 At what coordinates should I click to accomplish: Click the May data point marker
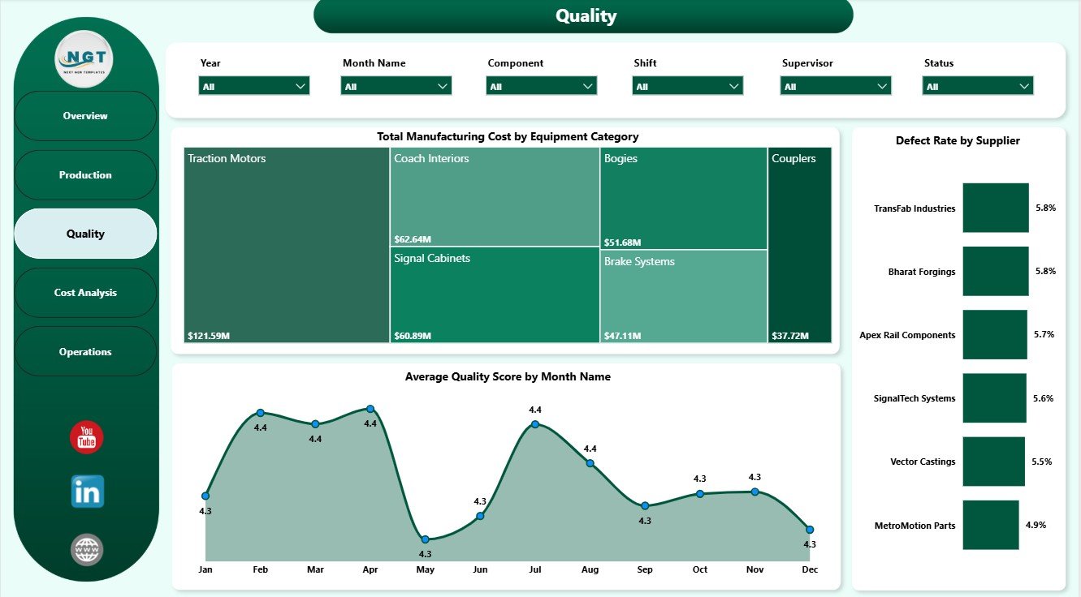pos(425,539)
